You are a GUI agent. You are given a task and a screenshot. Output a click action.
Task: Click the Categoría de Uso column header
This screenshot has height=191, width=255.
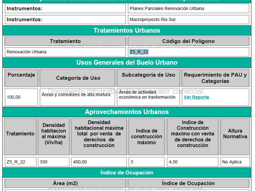click(77, 78)
